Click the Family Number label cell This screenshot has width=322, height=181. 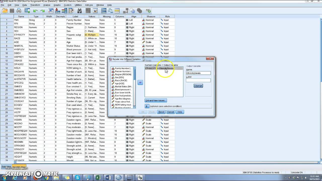[75, 20]
